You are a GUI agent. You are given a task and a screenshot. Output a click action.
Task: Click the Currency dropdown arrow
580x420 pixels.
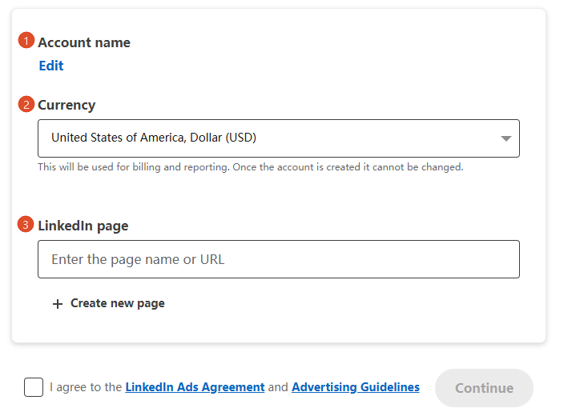click(505, 138)
